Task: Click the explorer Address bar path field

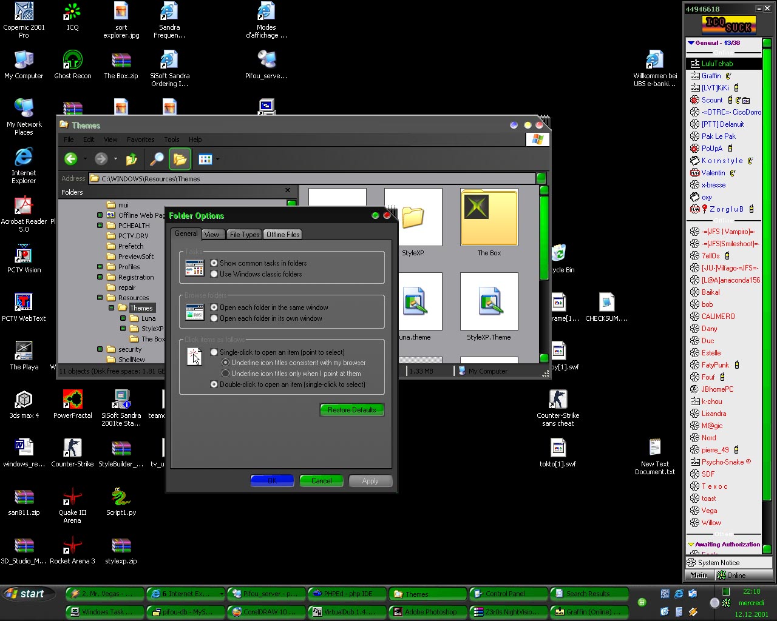Action: 313,179
